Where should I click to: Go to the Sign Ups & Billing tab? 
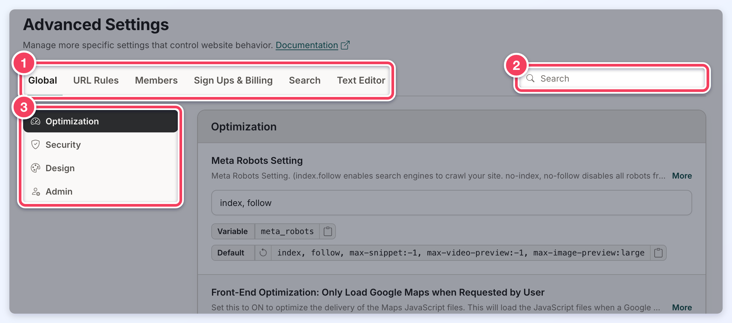pos(233,81)
